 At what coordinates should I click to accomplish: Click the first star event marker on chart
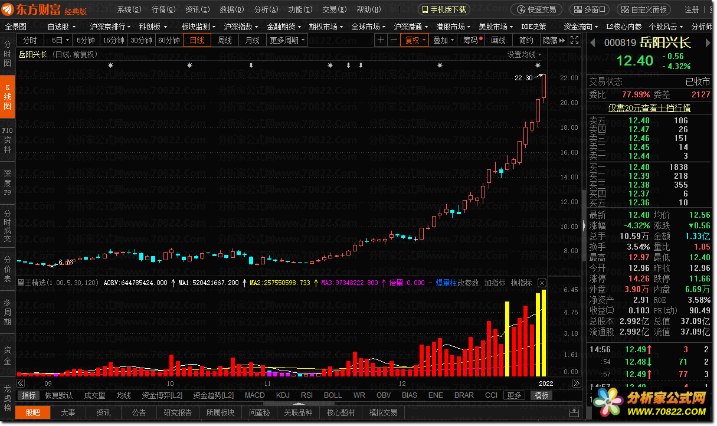pos(110,65)
